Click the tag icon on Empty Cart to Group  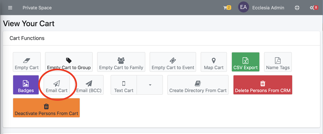click(69, 60)
